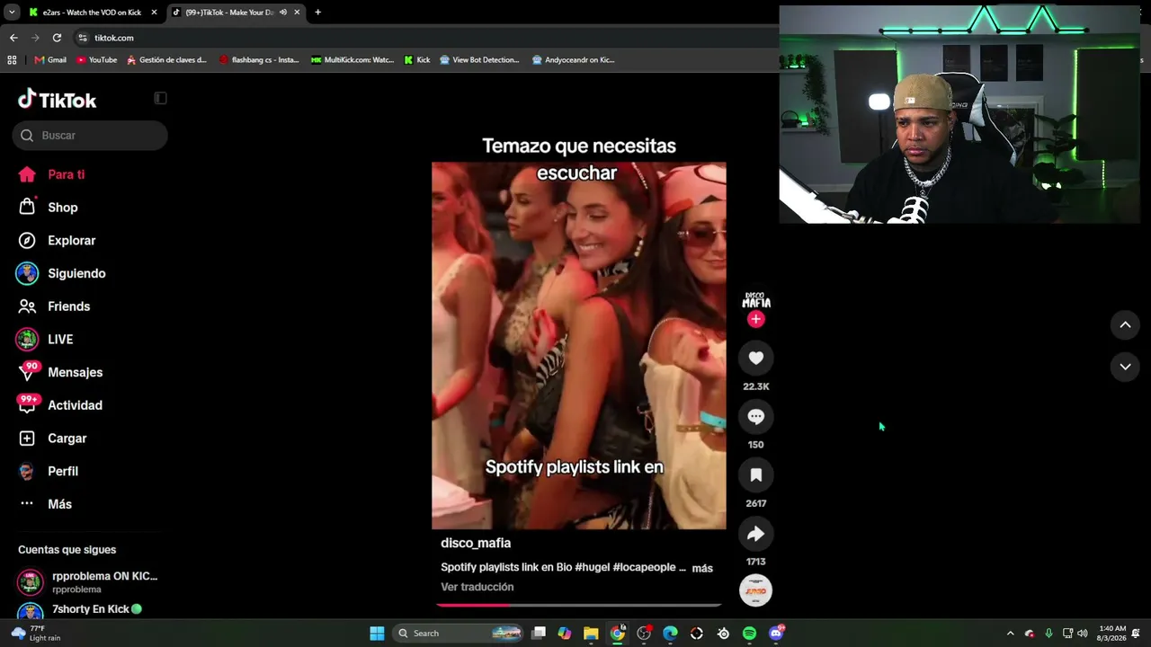This screenshot has height=647, width=1151.
Task: Expand the caption with 'más'
Action: (702, 568)
